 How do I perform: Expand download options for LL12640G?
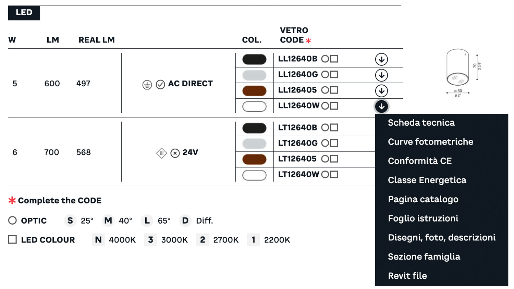click(x=381, y=75)
